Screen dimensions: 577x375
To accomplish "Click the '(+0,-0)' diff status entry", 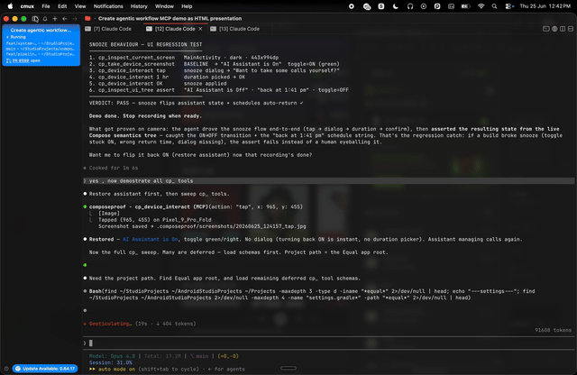I will click(228, 356).
